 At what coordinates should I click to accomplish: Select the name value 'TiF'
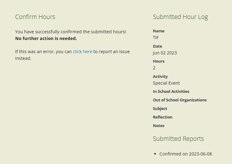click(156, 38)
